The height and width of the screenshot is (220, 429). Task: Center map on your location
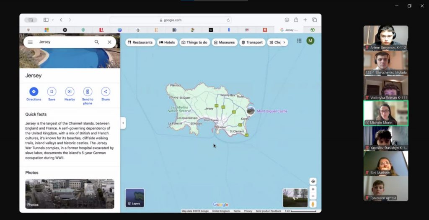coord(313,181)
